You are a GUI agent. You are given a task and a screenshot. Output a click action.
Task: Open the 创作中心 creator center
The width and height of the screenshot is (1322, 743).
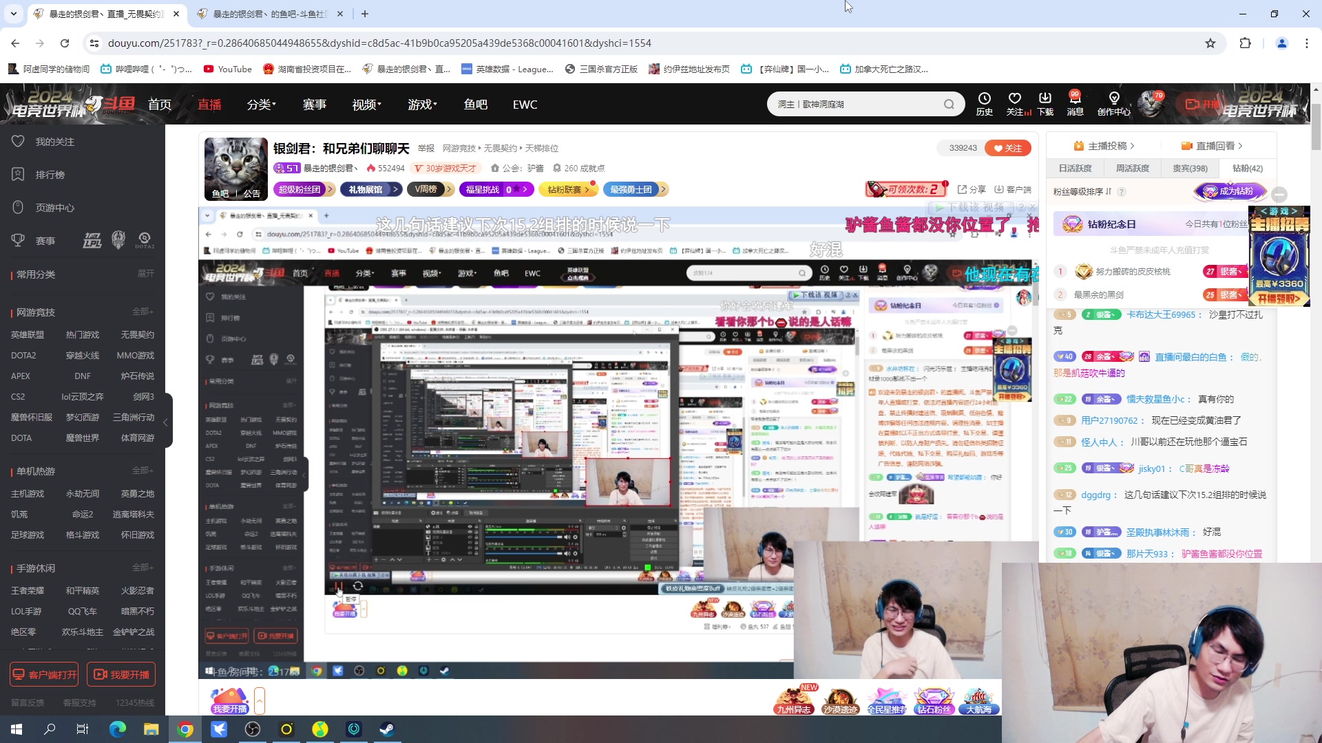point(1113,103)
